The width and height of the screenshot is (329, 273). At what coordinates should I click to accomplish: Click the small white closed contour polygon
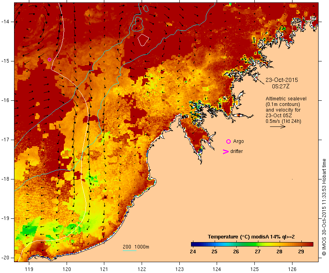coord(143,40)
